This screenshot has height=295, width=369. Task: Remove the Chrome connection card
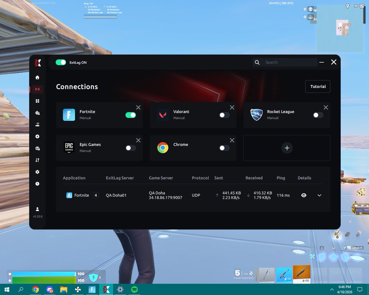pos(232,140)
